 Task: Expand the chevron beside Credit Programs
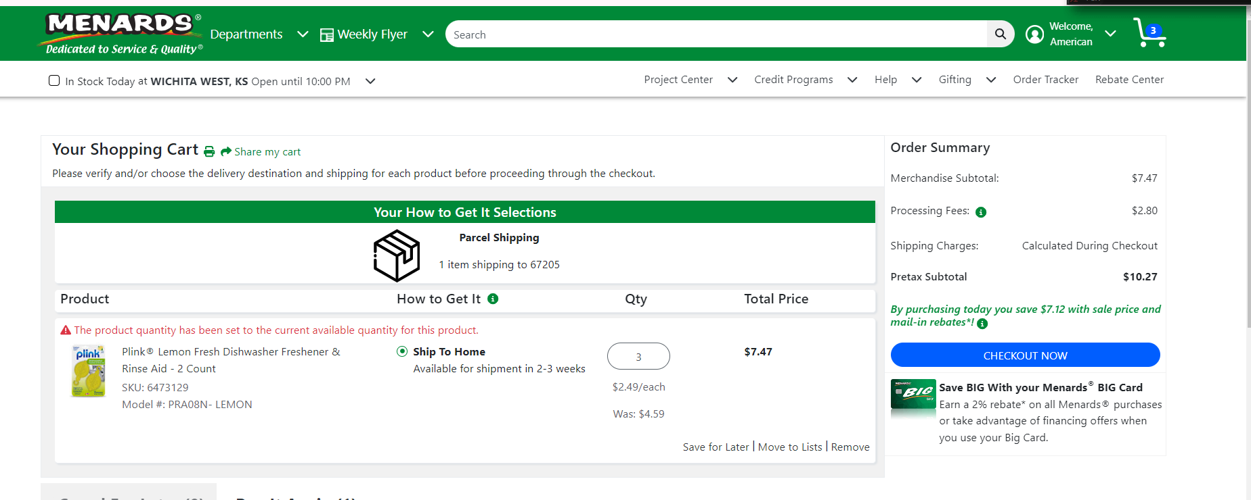click(852, 80)
